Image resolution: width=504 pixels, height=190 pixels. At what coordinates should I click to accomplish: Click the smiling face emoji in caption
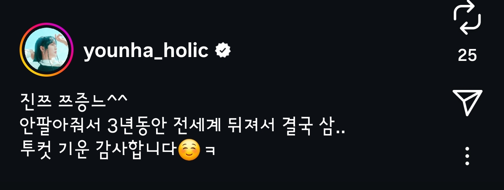tap(189, 151)
